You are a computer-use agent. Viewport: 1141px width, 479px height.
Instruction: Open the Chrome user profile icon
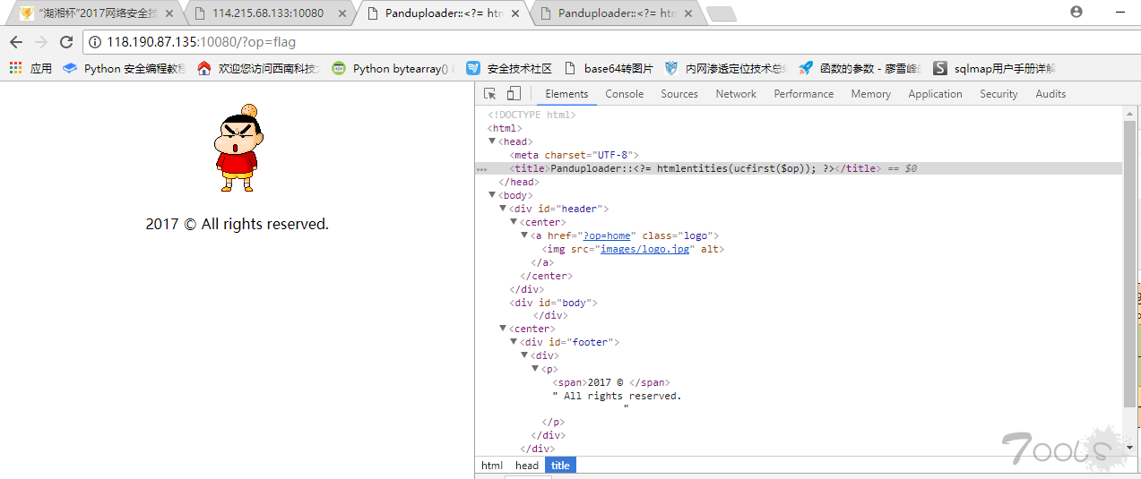[1076, 12]
